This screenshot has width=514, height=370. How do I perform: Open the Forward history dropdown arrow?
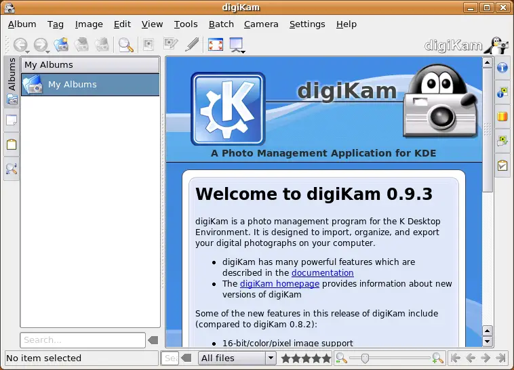click(x=48, y=52)
